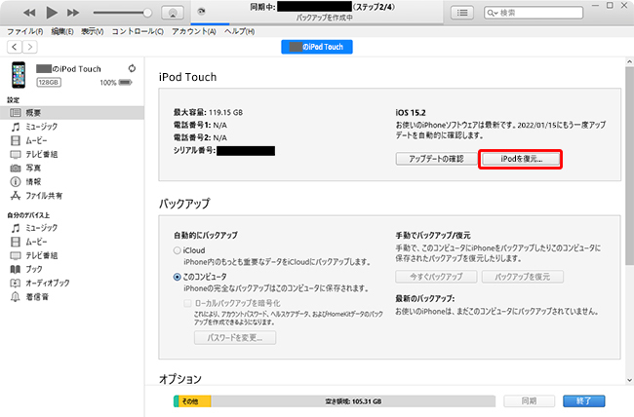Select the iCloud backup radio button

point(177,250)
